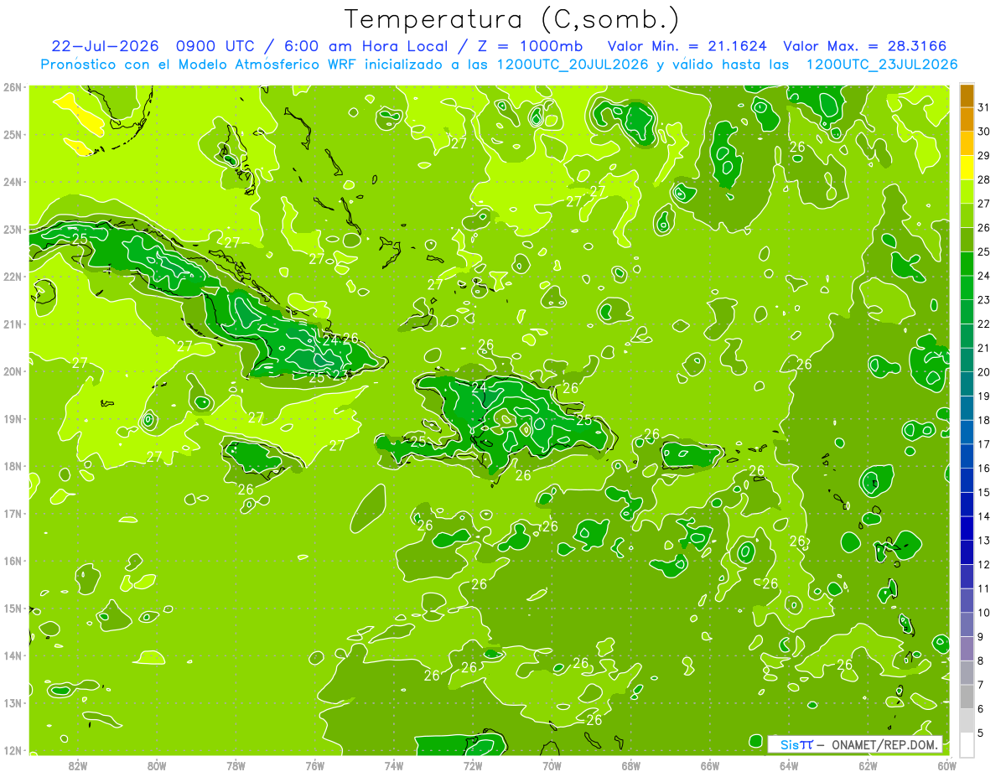Click the color scale's 15 label
Image resolution: width=1006 pixels, height=777 pixels.
coord(984,492)
